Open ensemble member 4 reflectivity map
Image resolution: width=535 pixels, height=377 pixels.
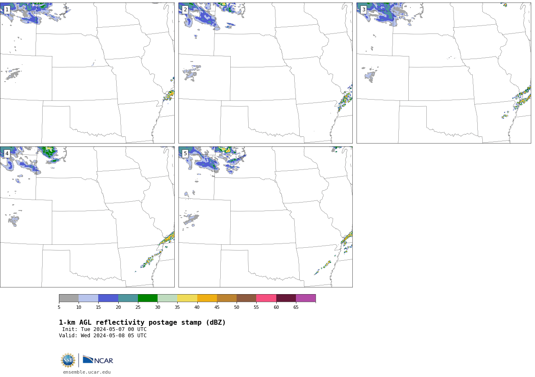tap(87, 217)
